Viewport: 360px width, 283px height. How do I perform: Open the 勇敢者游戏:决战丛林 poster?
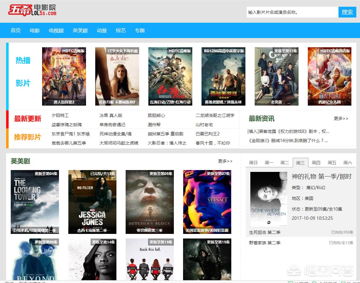click(x=223, y=76)
